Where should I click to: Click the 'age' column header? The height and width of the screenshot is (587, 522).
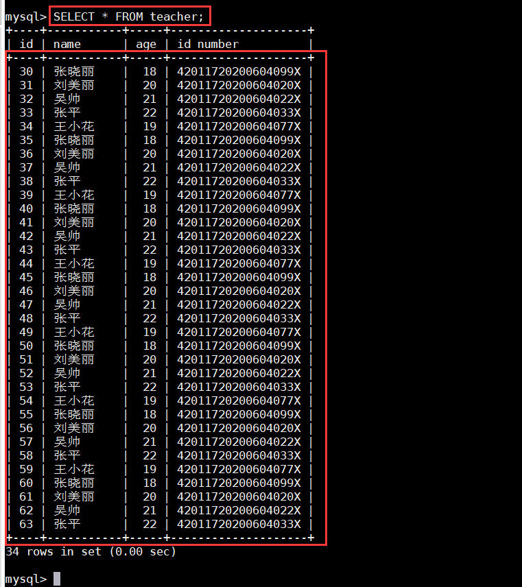pos(146,45)
